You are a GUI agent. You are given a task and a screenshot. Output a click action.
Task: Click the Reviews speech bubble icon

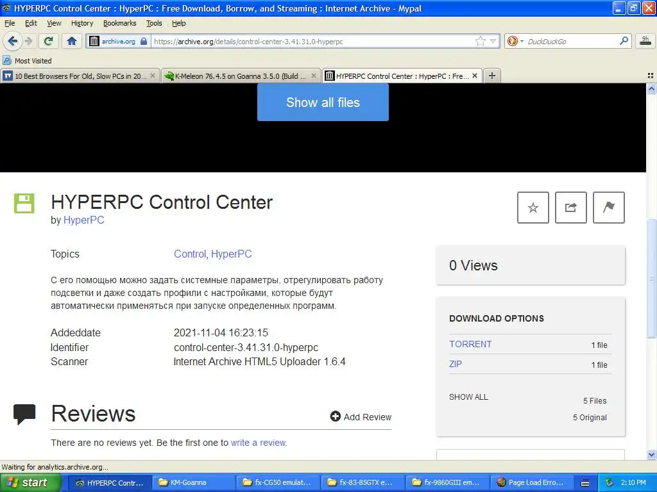point(24,414)
